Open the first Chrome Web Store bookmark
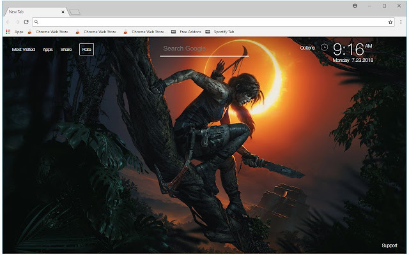Image resolution: width=409 pixels, height=255 pixels. (x=49, y=32)
